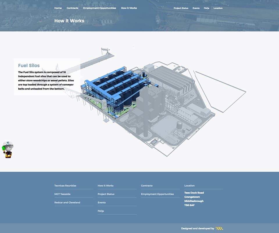Click the chimney stack on the 3D plant
279x233 pixels.
click(146, 112)
